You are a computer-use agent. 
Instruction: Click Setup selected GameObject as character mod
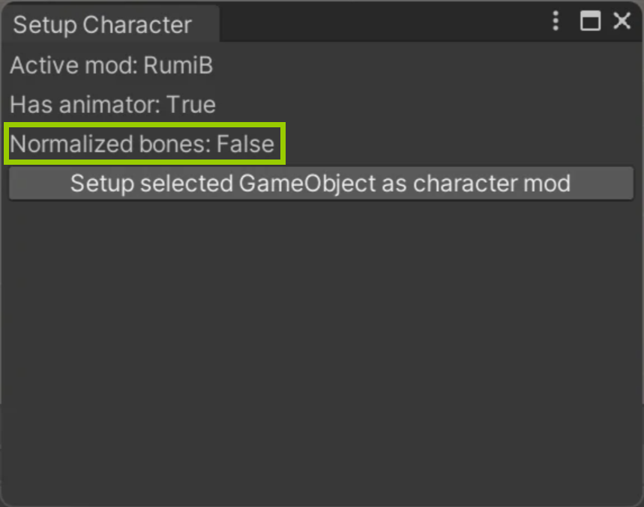(x=321, y=183)
